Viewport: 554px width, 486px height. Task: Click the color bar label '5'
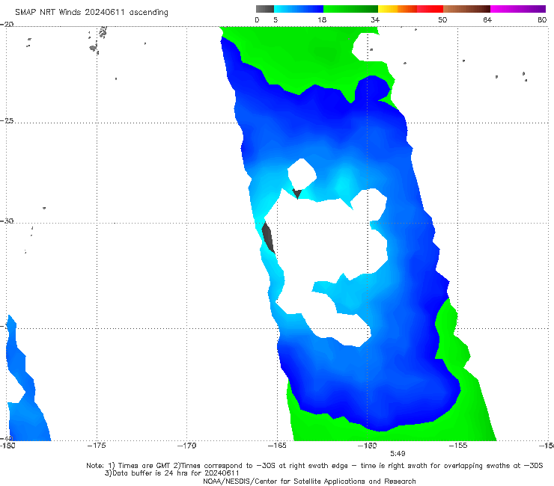tap(276, 19)
